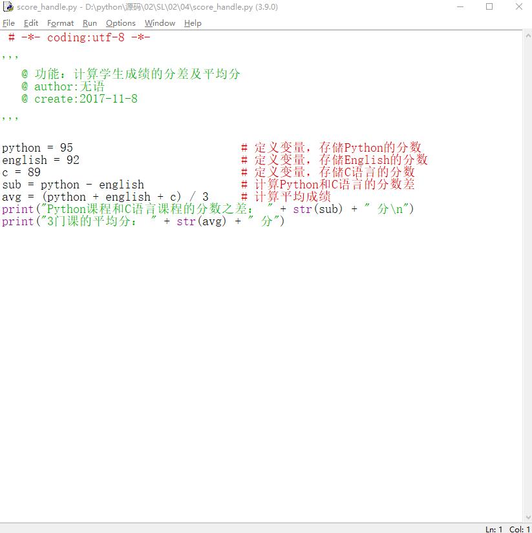Open the Options menu
Viewport: 532px width, 533px height.
121,23
